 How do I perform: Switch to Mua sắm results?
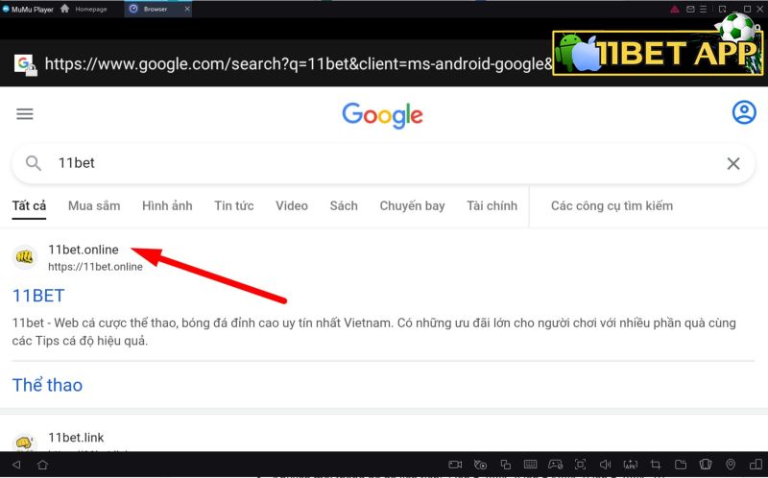94,205
